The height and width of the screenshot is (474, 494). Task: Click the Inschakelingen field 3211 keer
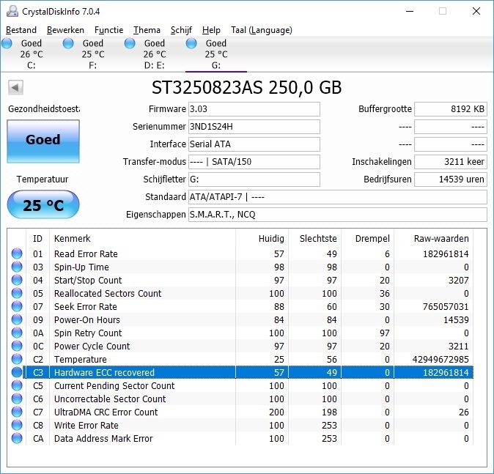coord(451,162)
